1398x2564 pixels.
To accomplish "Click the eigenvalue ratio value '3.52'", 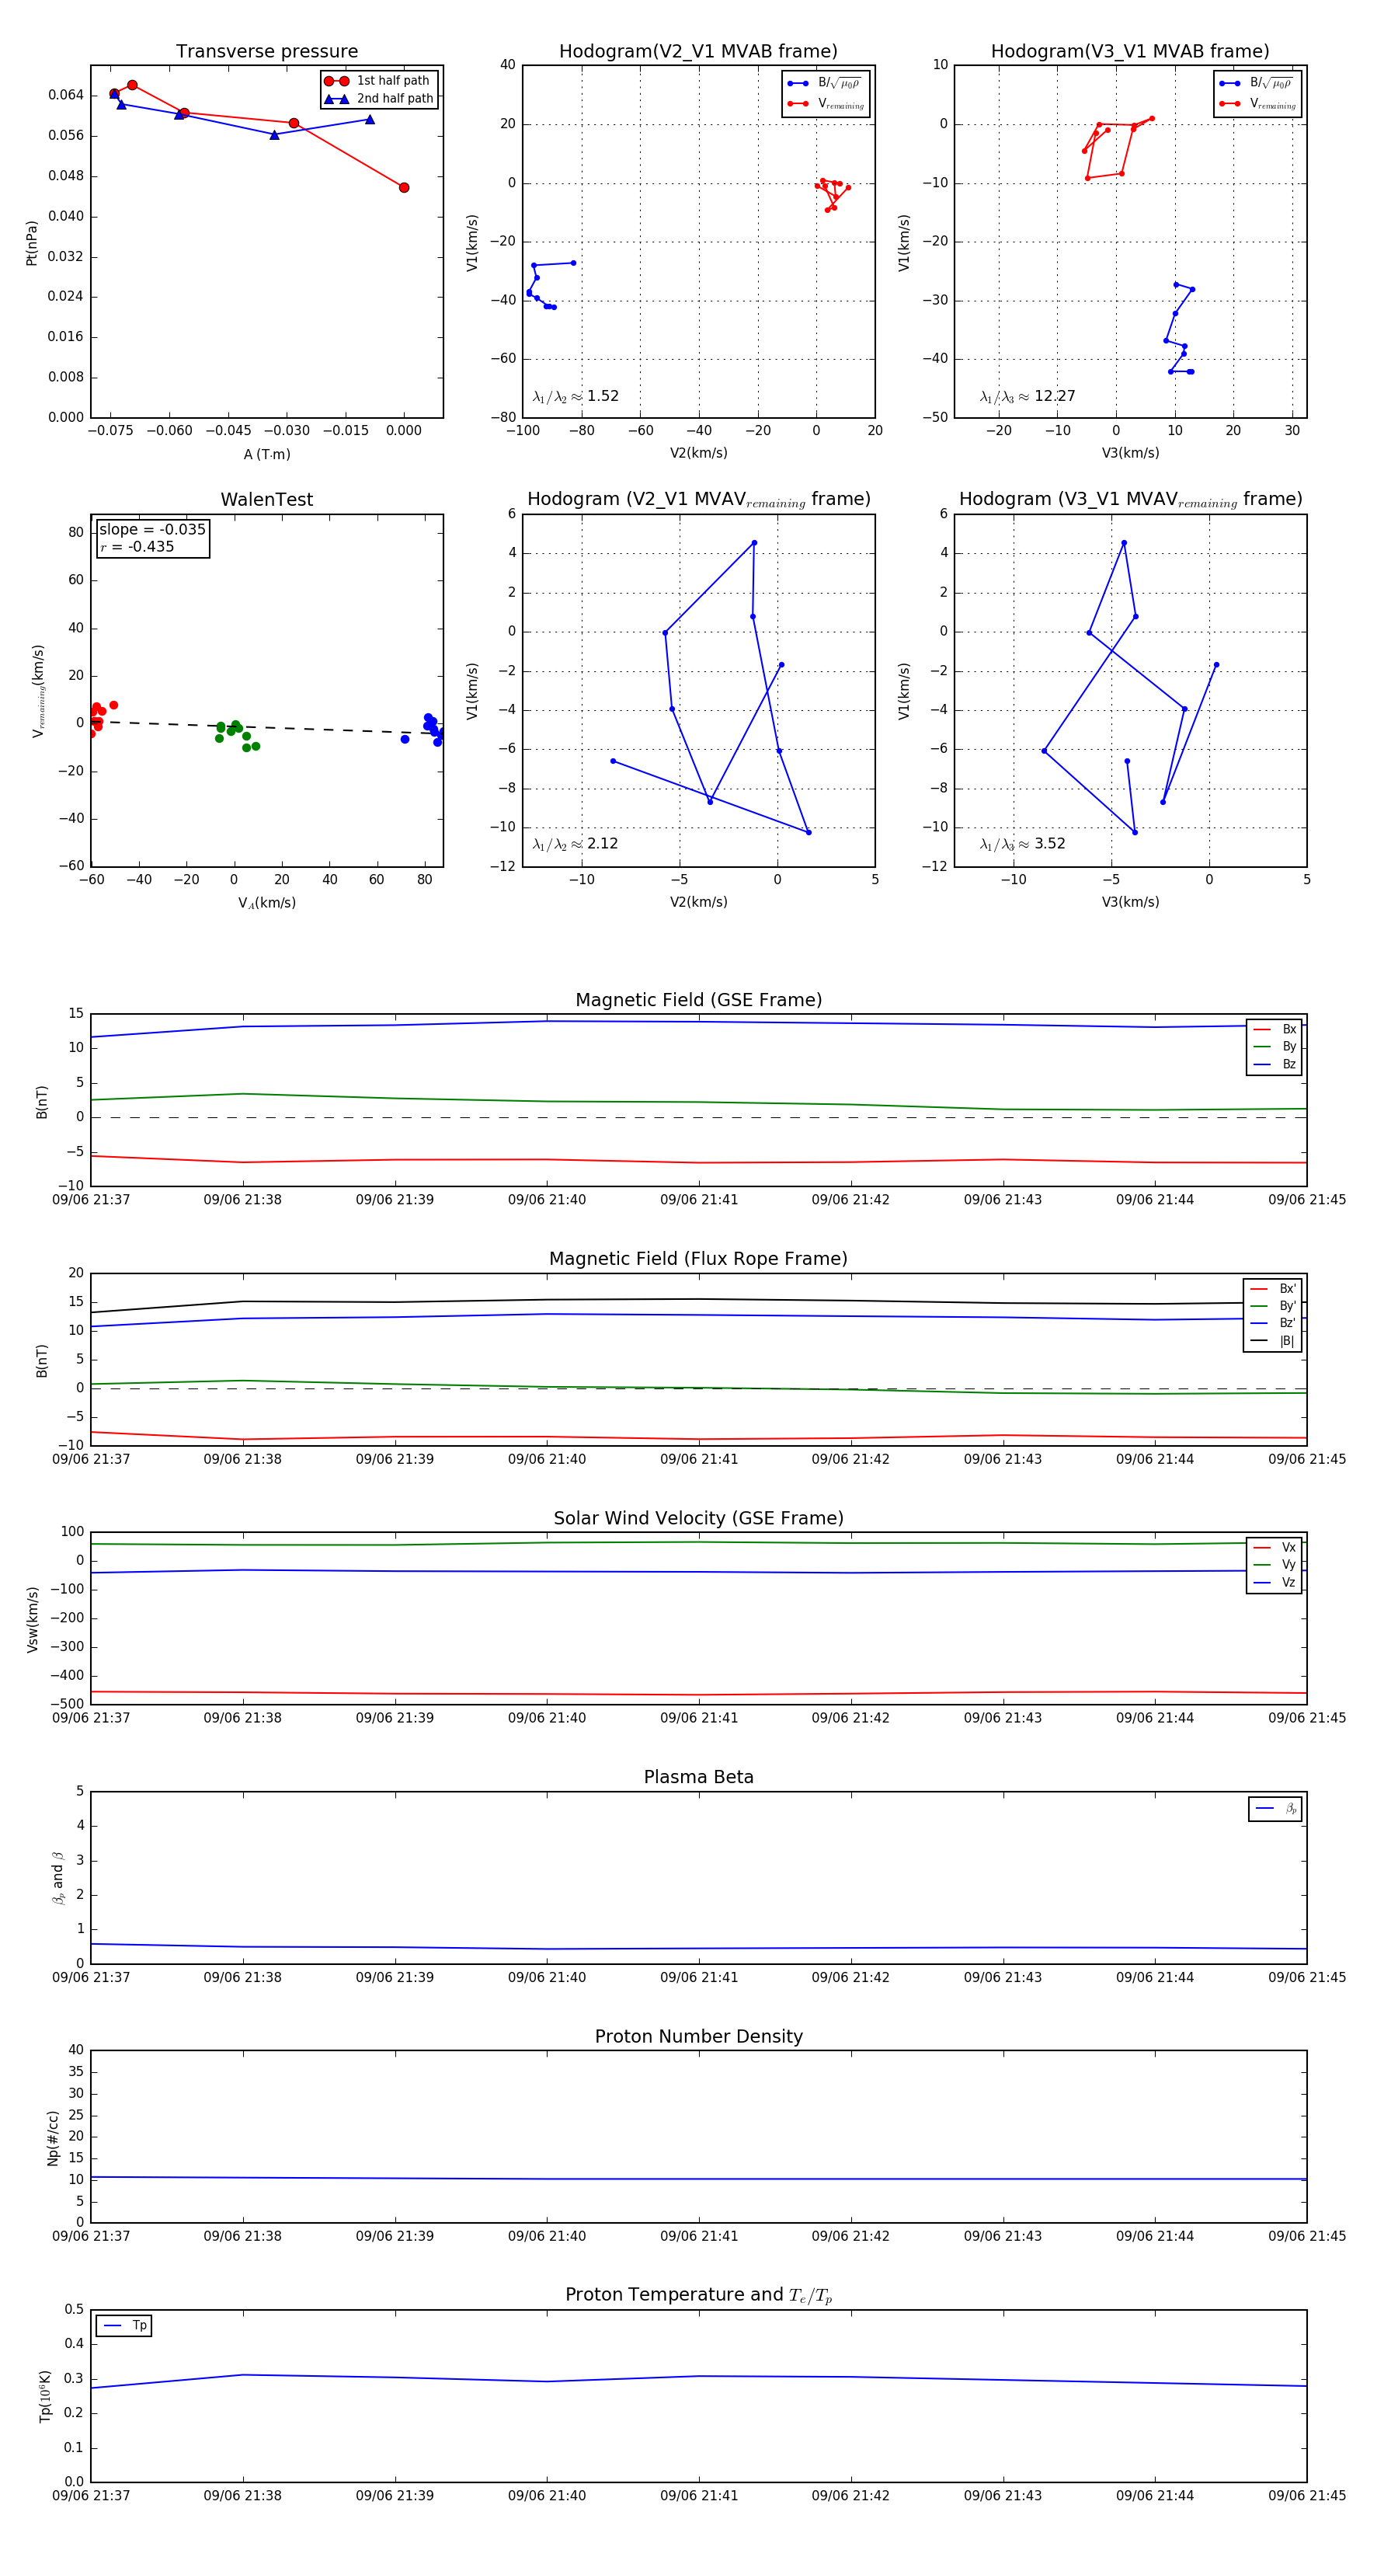I will click(x=1050, y=844).
